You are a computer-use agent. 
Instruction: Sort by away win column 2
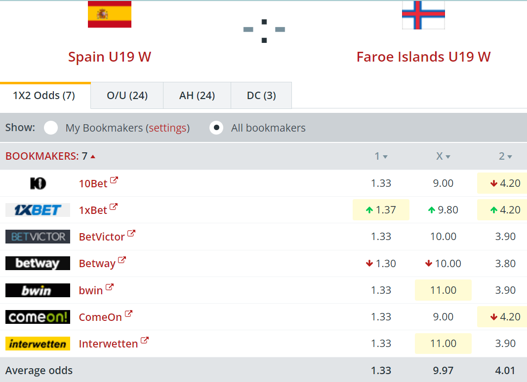[505, 156]
